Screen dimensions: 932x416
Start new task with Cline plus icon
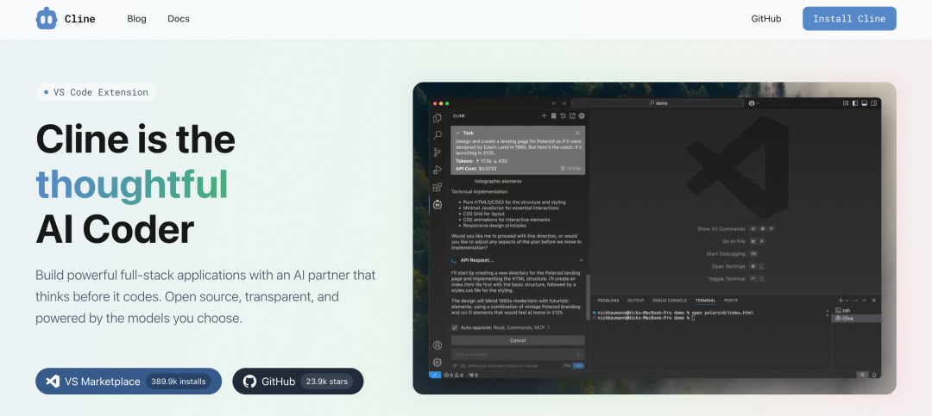(x=544, y=115)
